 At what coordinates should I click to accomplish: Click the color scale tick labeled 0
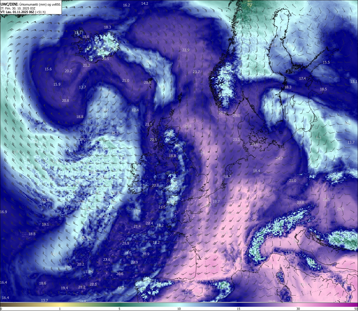[1, 309]
